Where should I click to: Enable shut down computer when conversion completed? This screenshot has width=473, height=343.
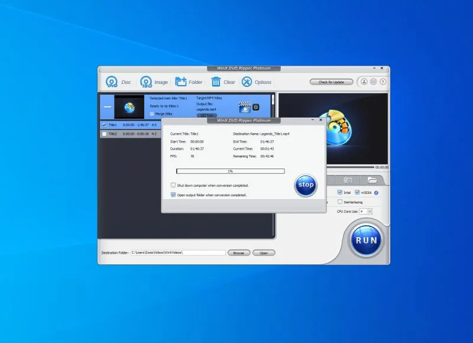pyautogui.click(x=173, y=185)
